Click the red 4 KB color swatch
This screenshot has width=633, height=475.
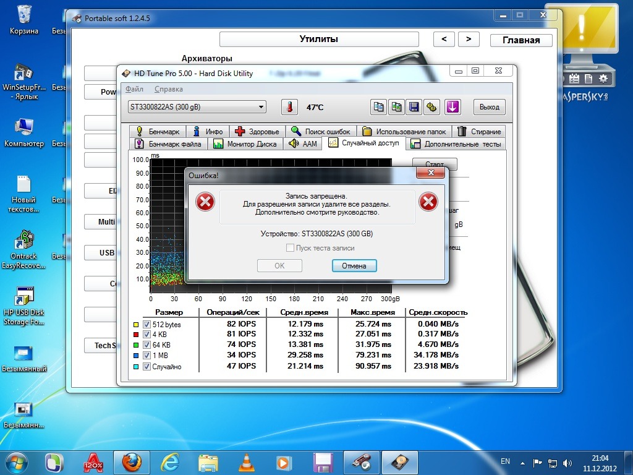coord(136,335)
